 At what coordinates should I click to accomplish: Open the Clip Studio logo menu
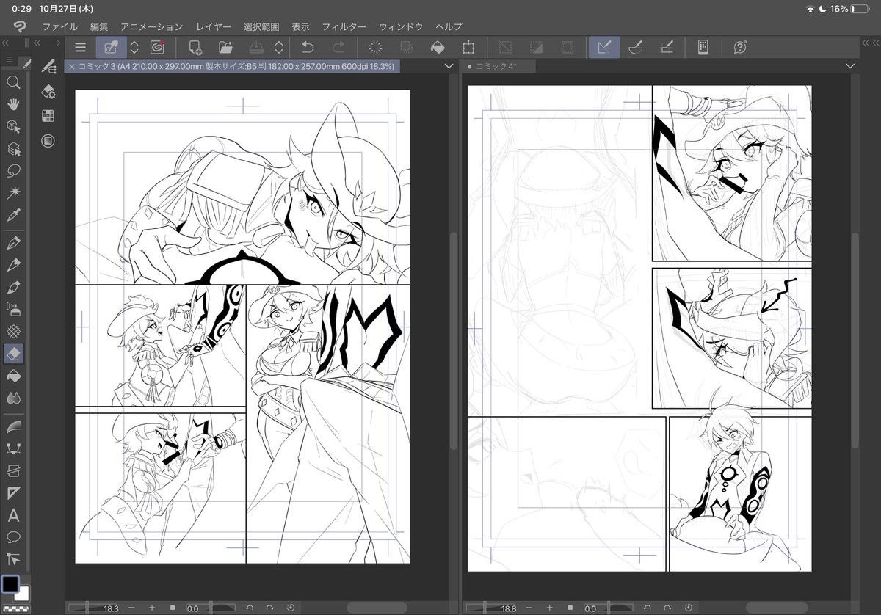pyautogui.click(x=20, y=26)
